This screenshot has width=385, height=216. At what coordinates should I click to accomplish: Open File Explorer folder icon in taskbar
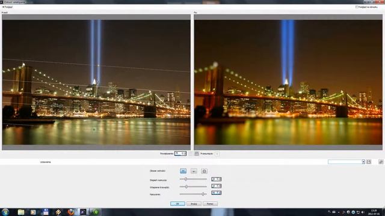pyautogui.click(x=21, y=212)
